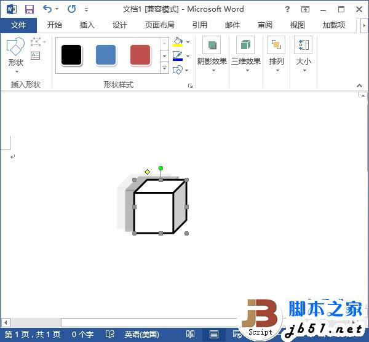
Task: Switch to the 视图 tab
Action: click(x=298, y=25)
